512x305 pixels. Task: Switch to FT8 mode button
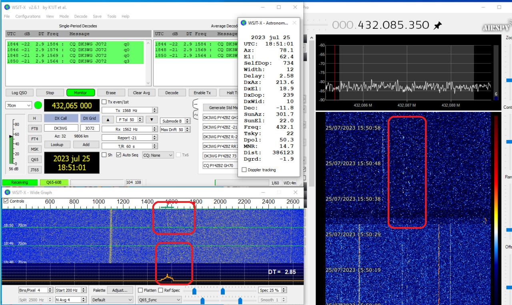[34, 129]
